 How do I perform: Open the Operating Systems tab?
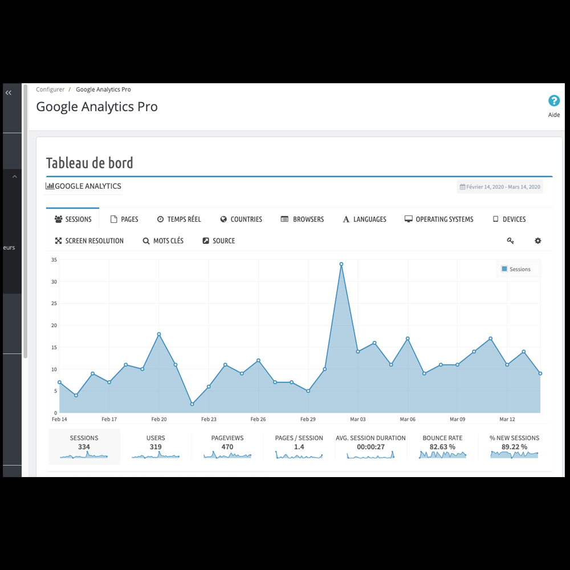(x=439, y=219)
